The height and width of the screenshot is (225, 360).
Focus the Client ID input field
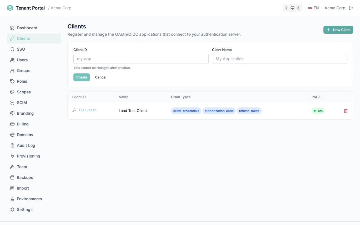[x=141, y=59]
